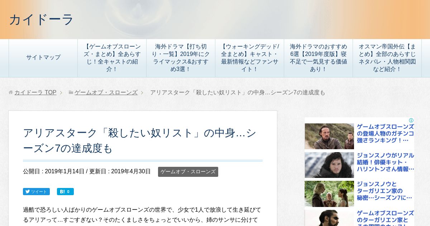Screen dimensions: 430x226
Task: Open 強さランキング ad thumbnail
Action: [329, 136]
